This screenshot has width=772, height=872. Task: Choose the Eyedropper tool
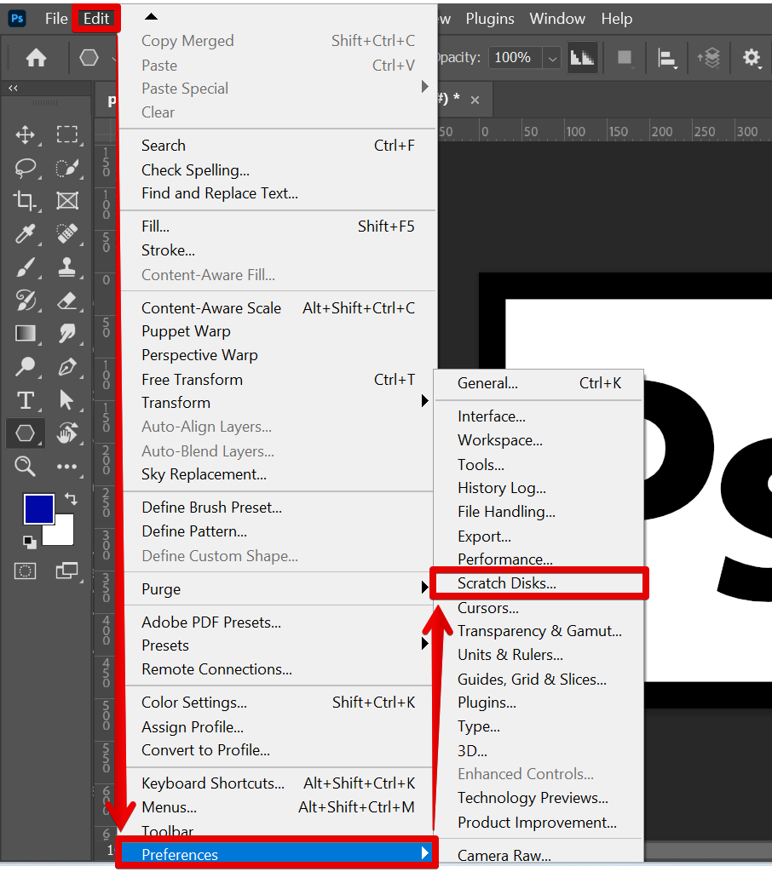coord(26,234)
